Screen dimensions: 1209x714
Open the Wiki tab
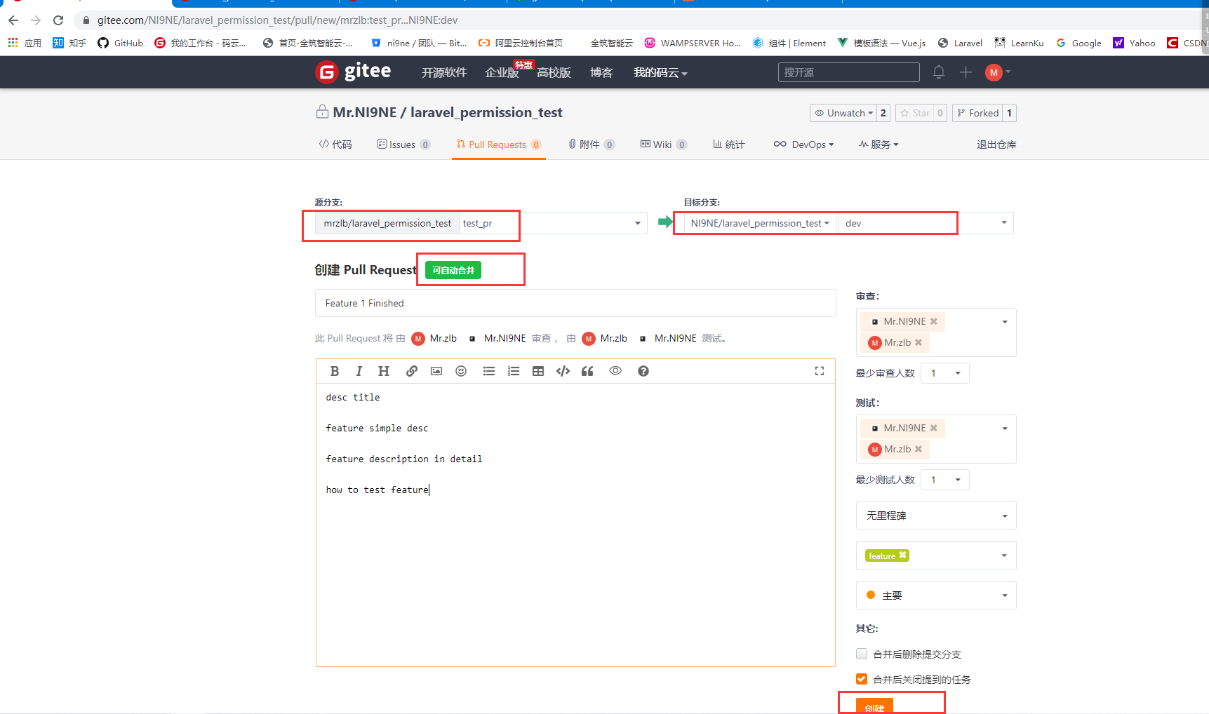(x=662, y=144)
